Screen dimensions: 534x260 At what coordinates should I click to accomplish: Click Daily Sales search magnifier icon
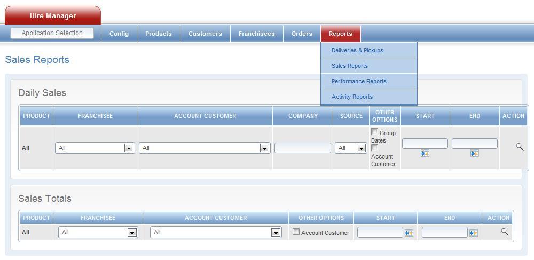pyautogui.click(x=520, y=147)
